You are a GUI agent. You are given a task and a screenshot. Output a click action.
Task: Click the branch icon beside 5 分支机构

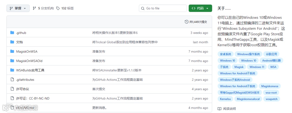pyautogui.click(x=34, y=8)
